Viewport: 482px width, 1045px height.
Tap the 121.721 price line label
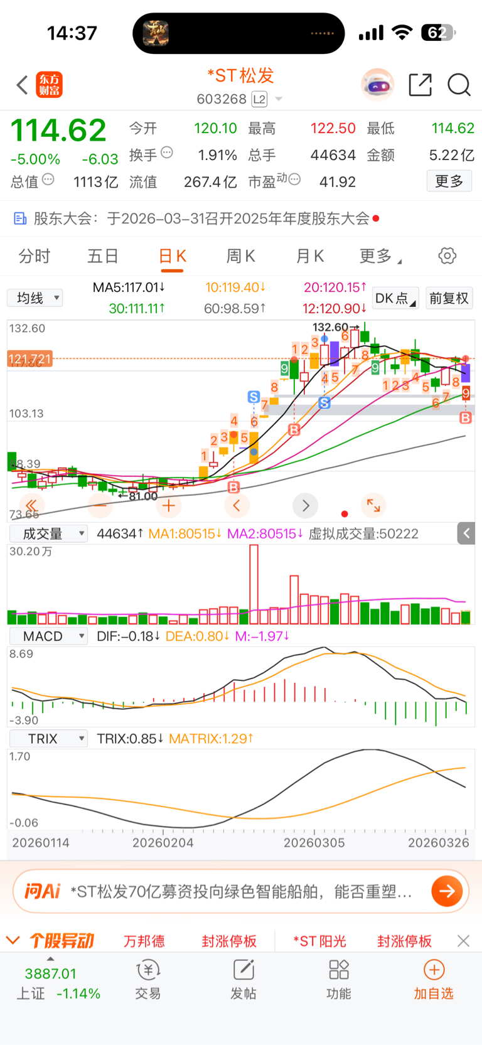pyautogui.click(x=29, y=359)
